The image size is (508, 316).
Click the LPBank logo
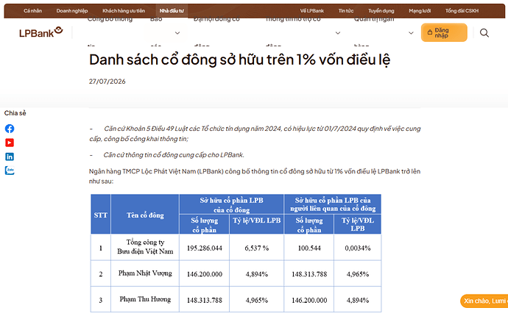(x=40, y=32)
